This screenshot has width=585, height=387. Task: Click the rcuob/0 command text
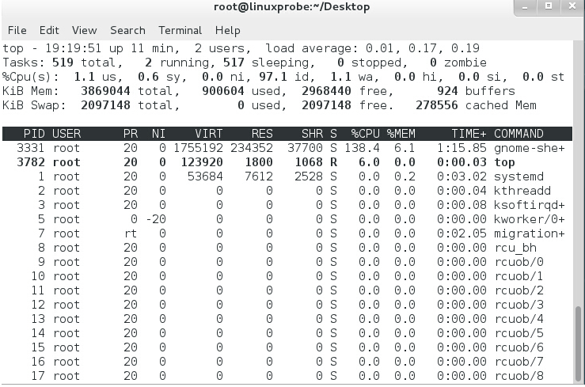[x=519, y=262]
